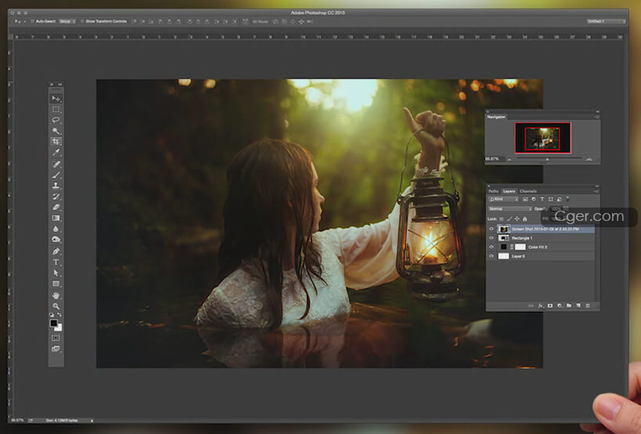641x434 pixels.
Task: Select the Eyedropper tool
Action: coord(56,153)
